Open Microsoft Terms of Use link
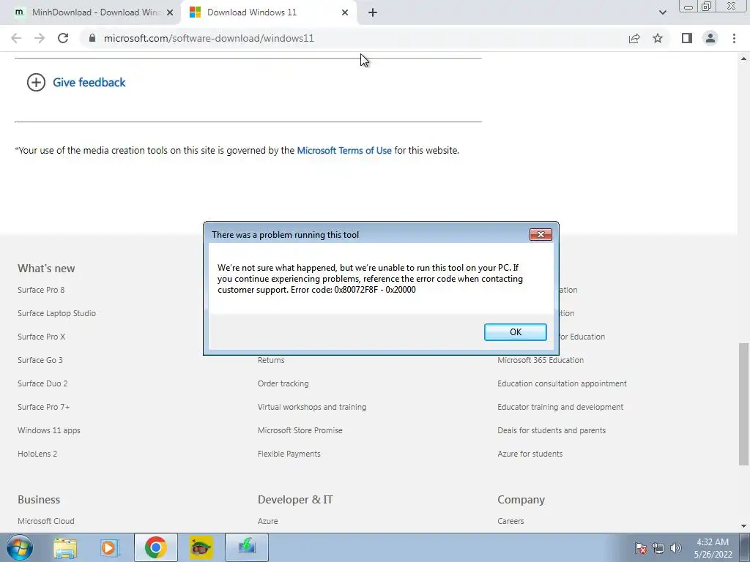The width and height of the screenshot is (750, 562). pos(344,150)
